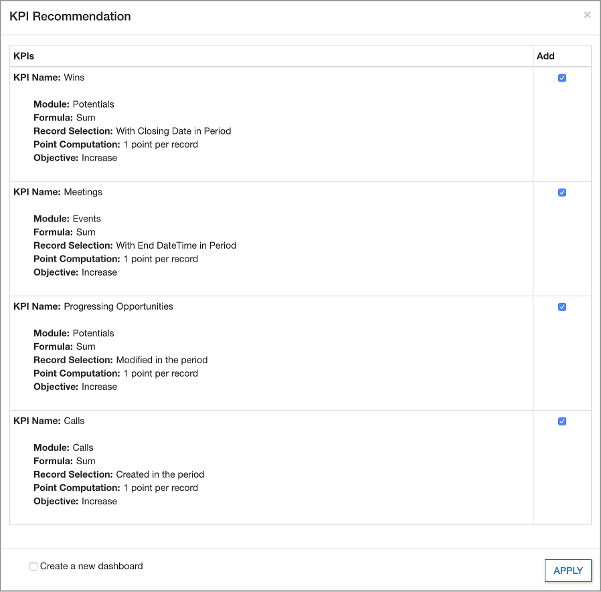This screenshot has height=592, width=601.
Task: Click the KPIs column header
Action: tap(24, 56)
